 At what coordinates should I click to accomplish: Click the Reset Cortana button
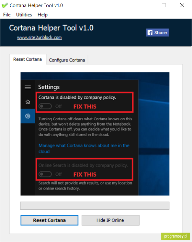[x=50, y=220]
